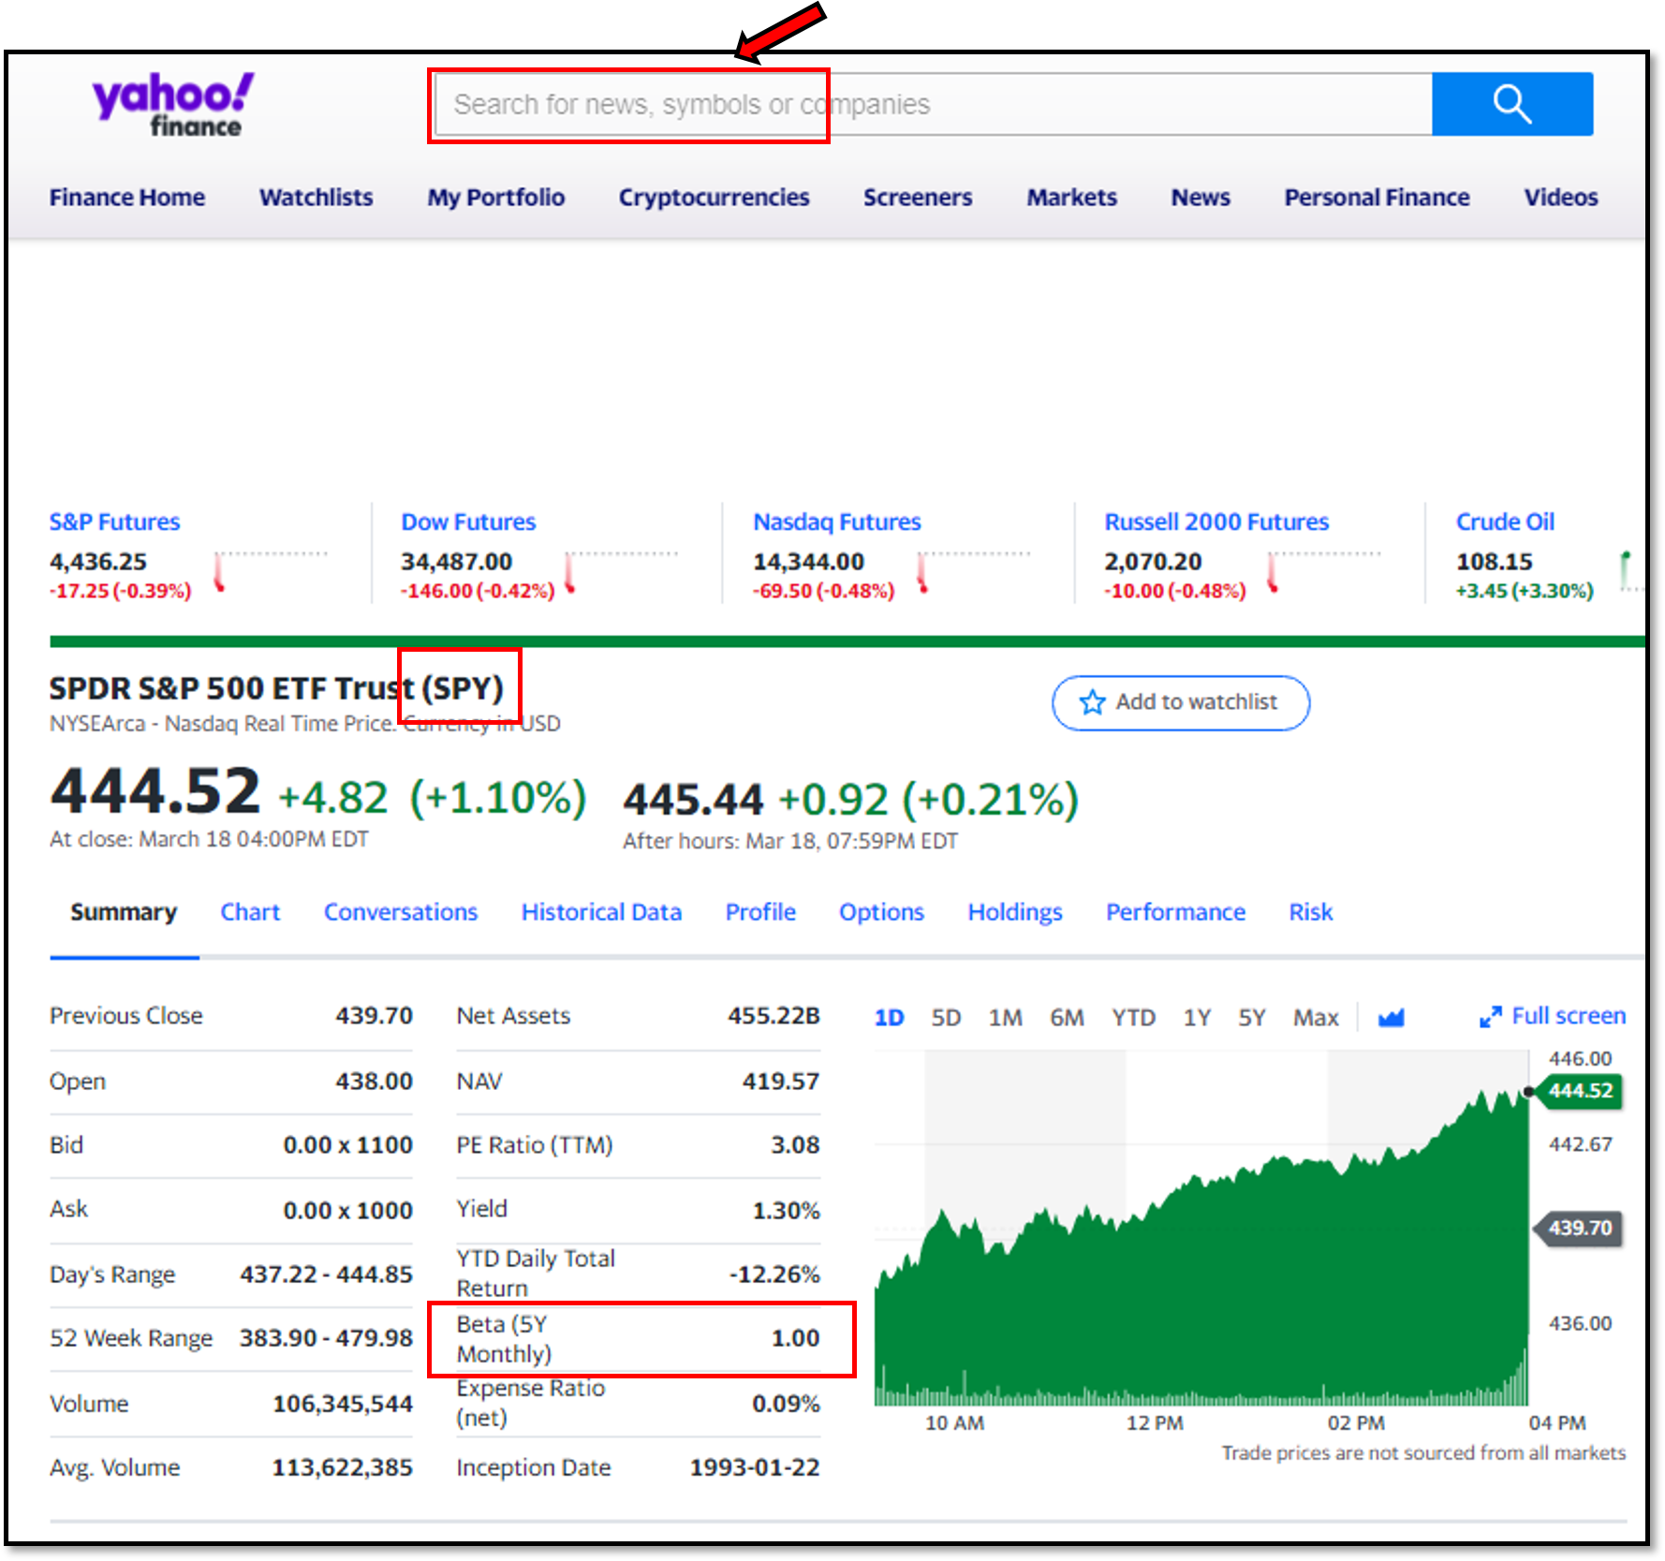This screenshot has width=1665, height=1561.
Task: Switch to the Historical Data tab
Action: 601,912
